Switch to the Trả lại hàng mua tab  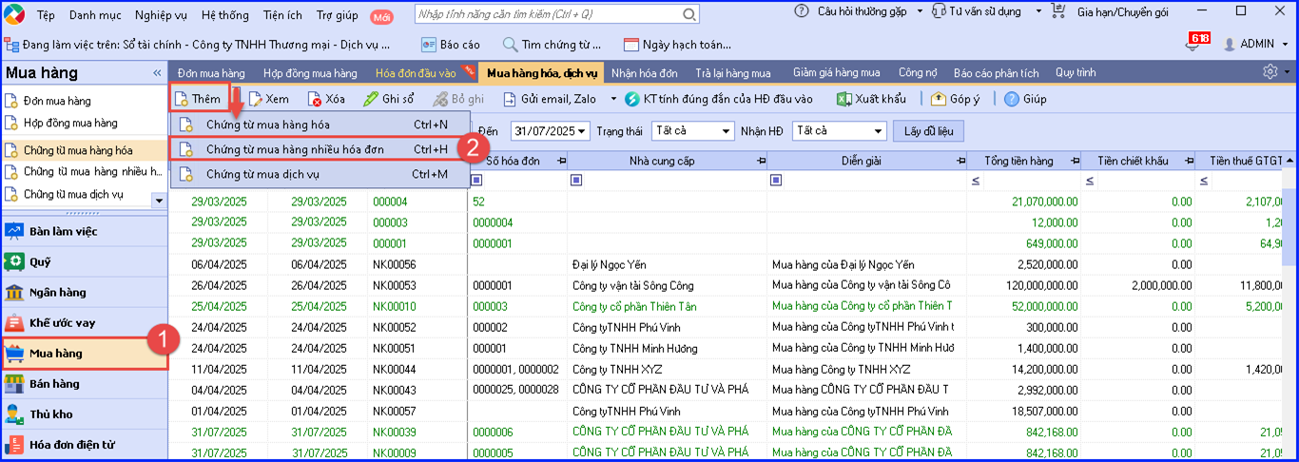[x=733, y=73]
